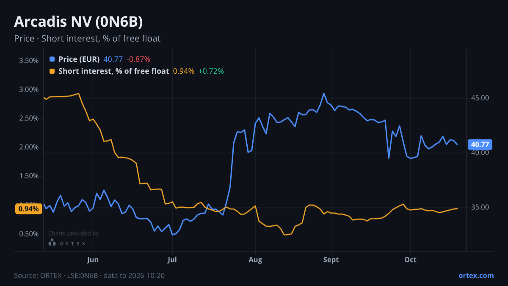Click the blue 40.77 price tag on the right axis
This screenshot has width=508, height=286.
tap(480, 144)
